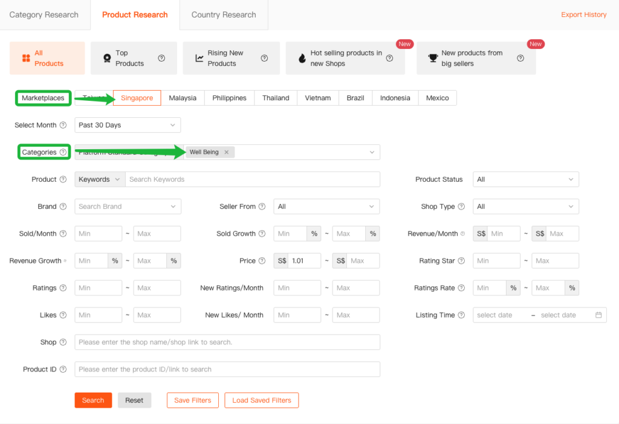Viewport: 619px width, 424px height.
Task: Expand the Product Status dropdown
Action: 525,179
